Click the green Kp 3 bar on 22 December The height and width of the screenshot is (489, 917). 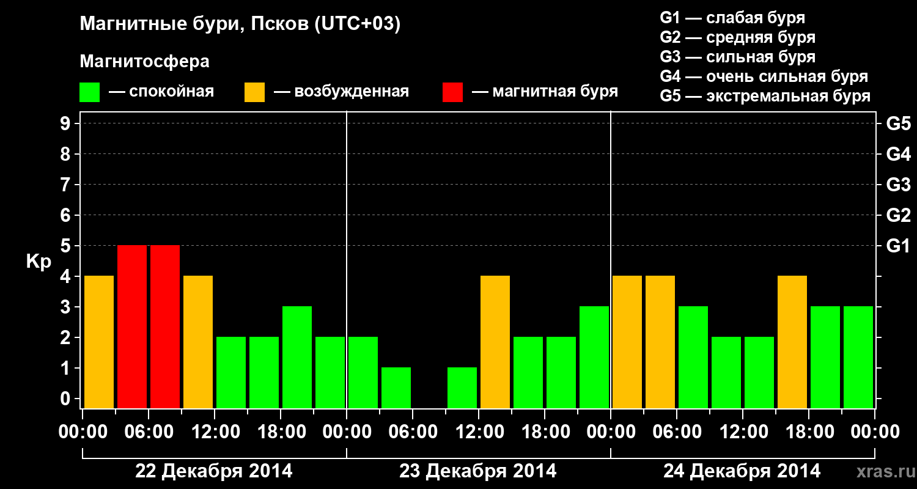pos(297,358)
